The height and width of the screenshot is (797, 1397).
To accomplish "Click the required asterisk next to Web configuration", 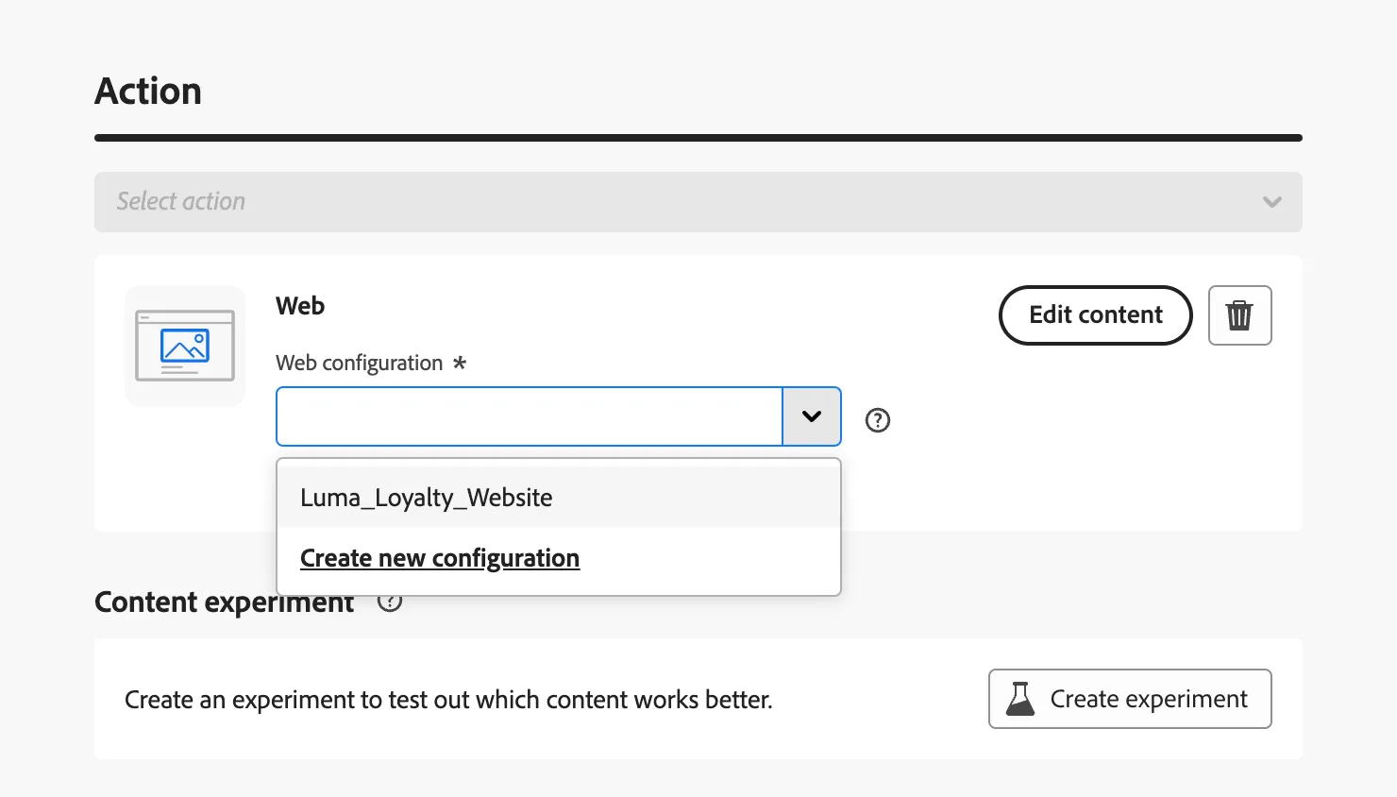I will pos(460,363).
